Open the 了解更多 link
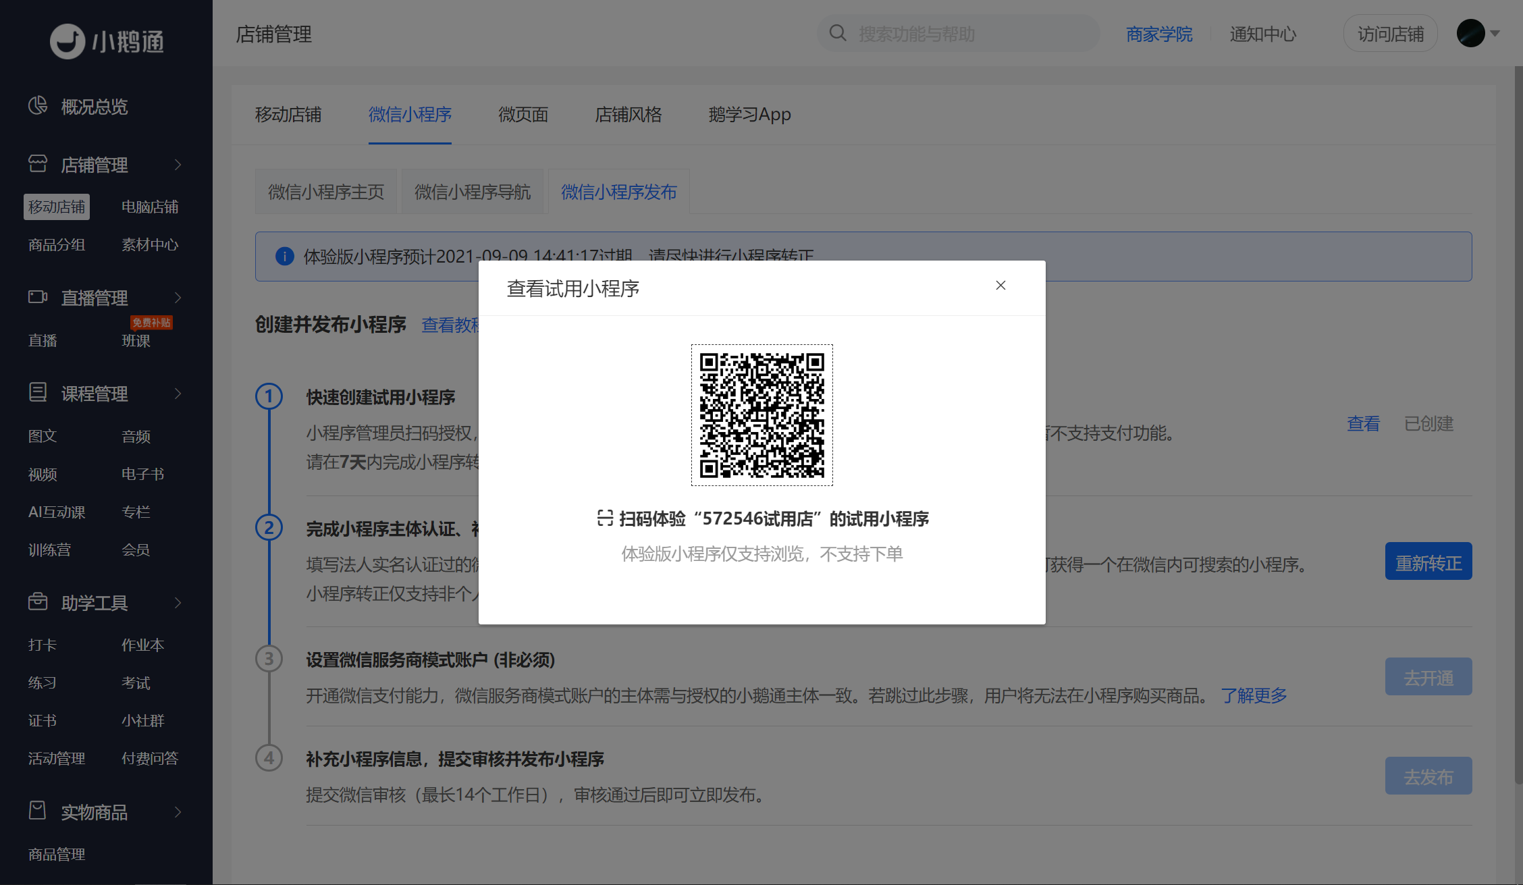Image resolution: width=1523 pixels, height=885 pixels. coord(1254,695)
